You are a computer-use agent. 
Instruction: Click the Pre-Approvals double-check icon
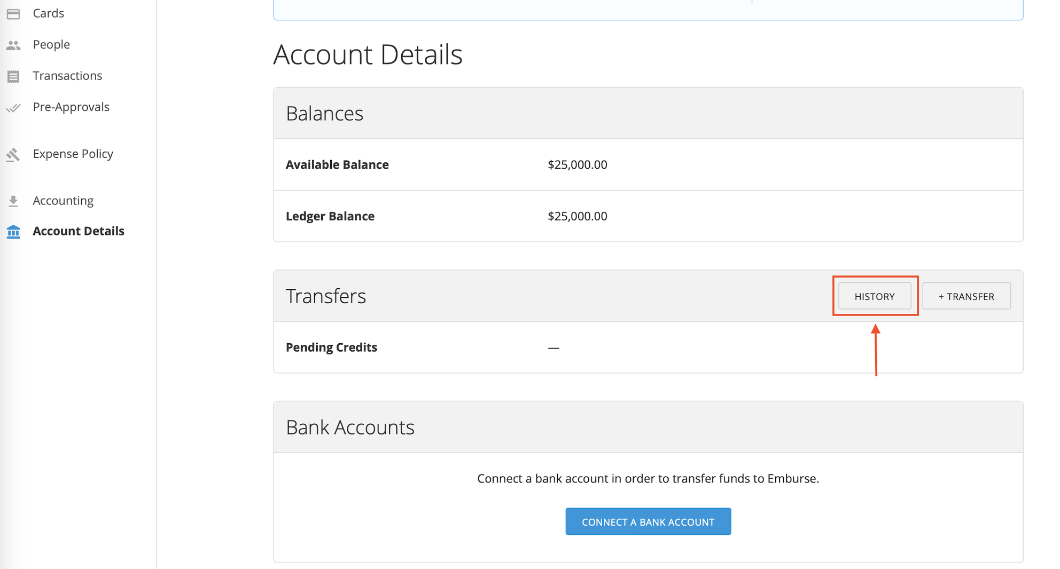[14, 107]
